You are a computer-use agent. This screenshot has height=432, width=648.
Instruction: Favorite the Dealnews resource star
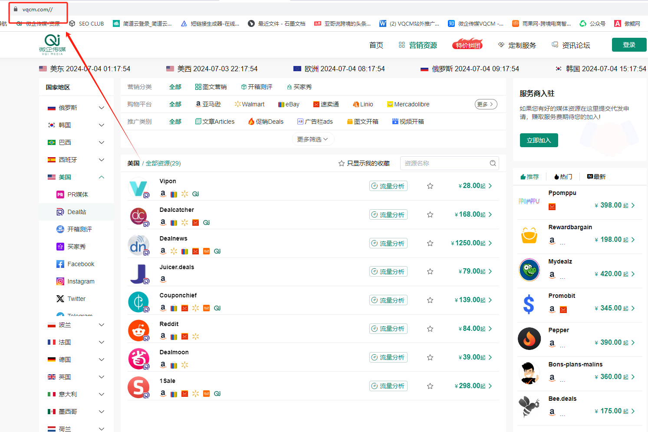pos(430,243)
